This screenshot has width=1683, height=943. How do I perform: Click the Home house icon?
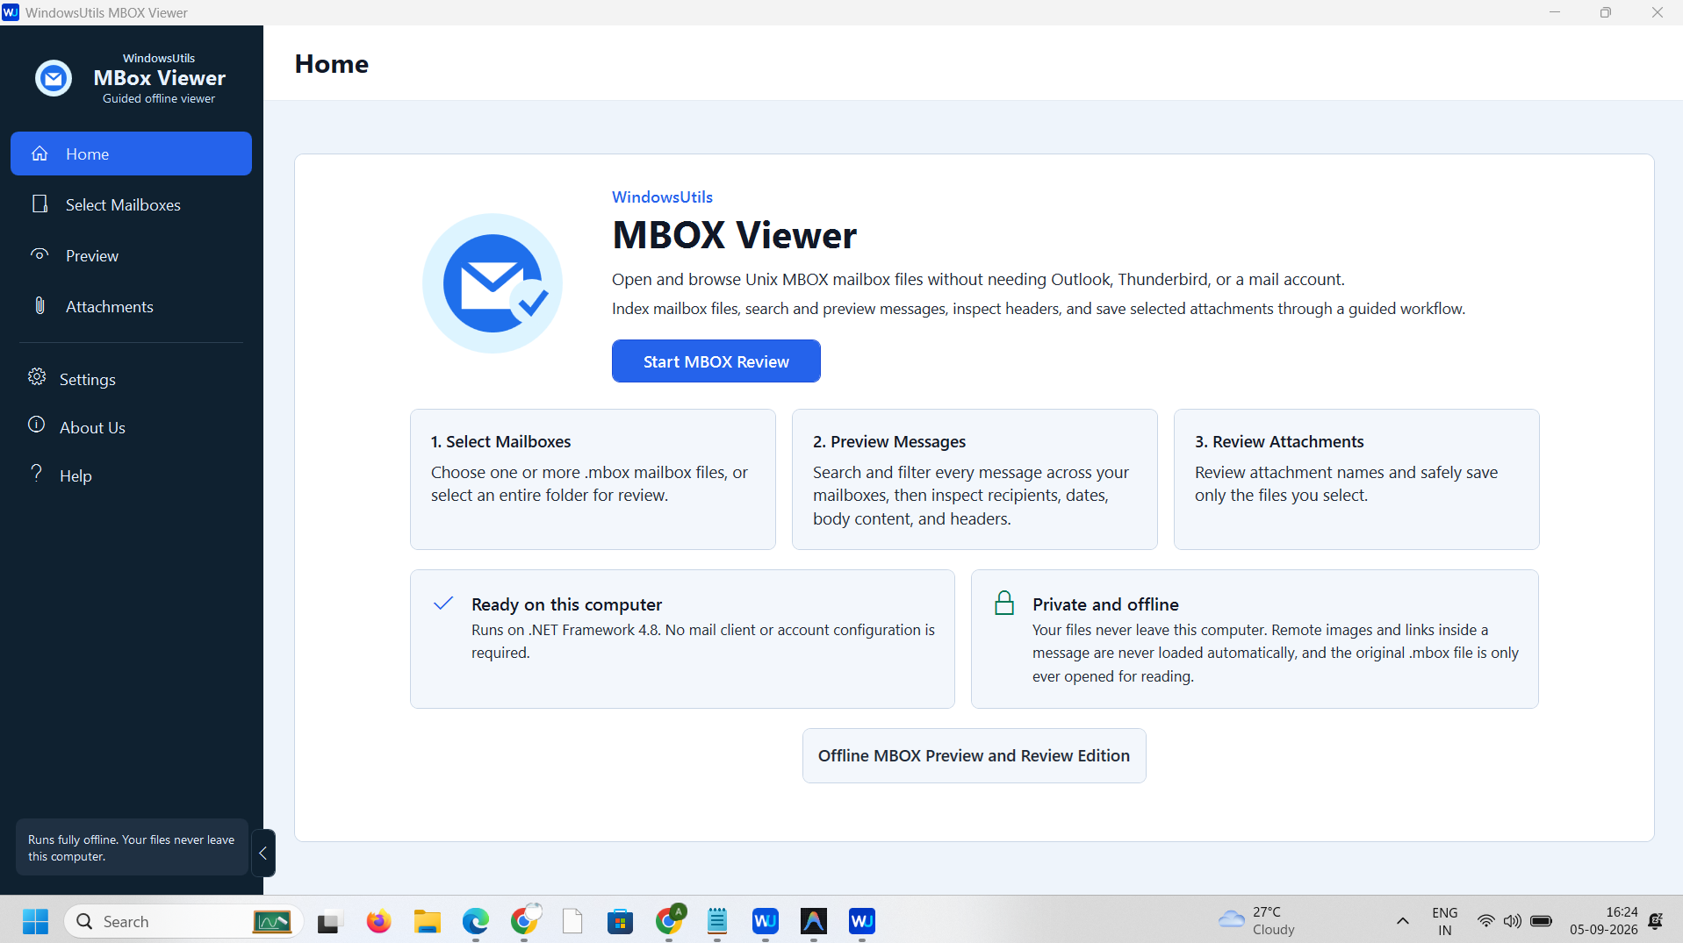(40, 154)
